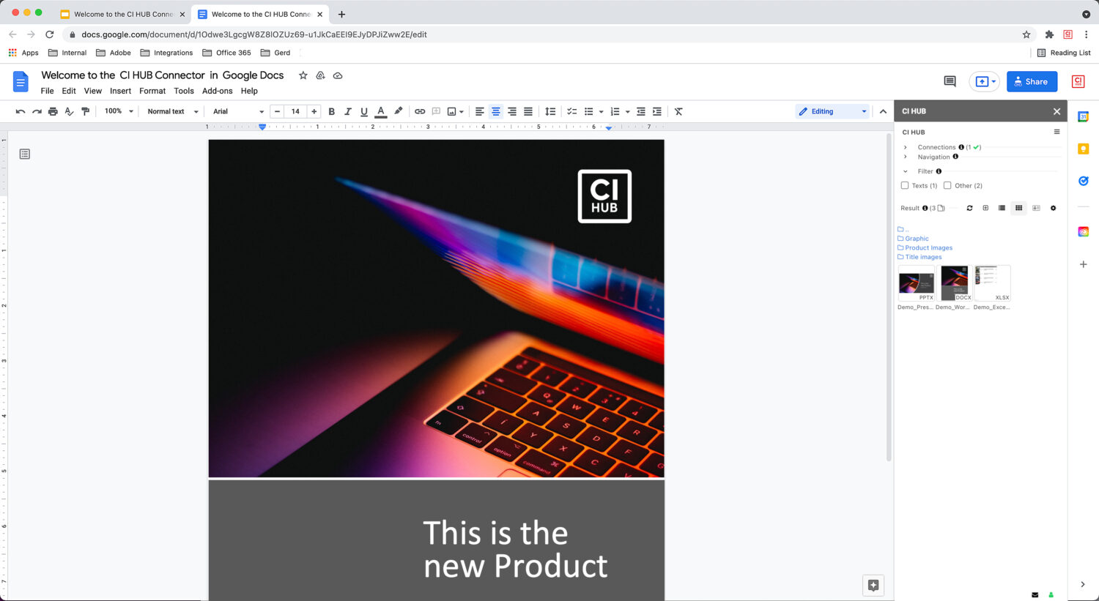
Task: Click the blue Share button
Action: [x=1032, y=81]
